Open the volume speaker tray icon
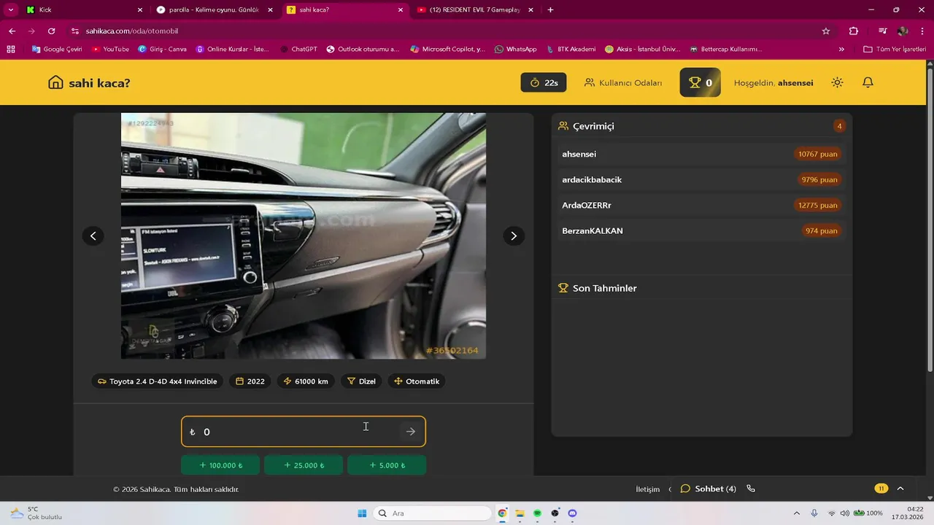 [845, 513]
